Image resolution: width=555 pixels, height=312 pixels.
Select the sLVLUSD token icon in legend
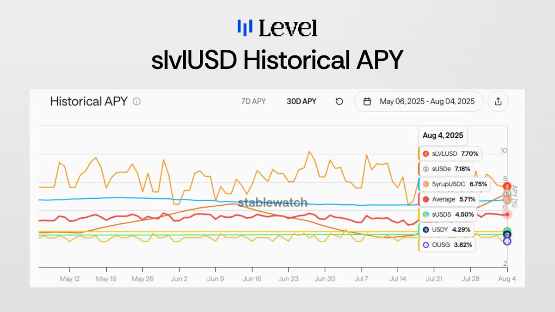[x=425, y=153]
